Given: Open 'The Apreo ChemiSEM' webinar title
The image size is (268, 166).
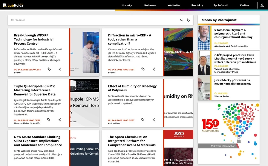Looking at the screenshot, I should [x=132, y=141].
